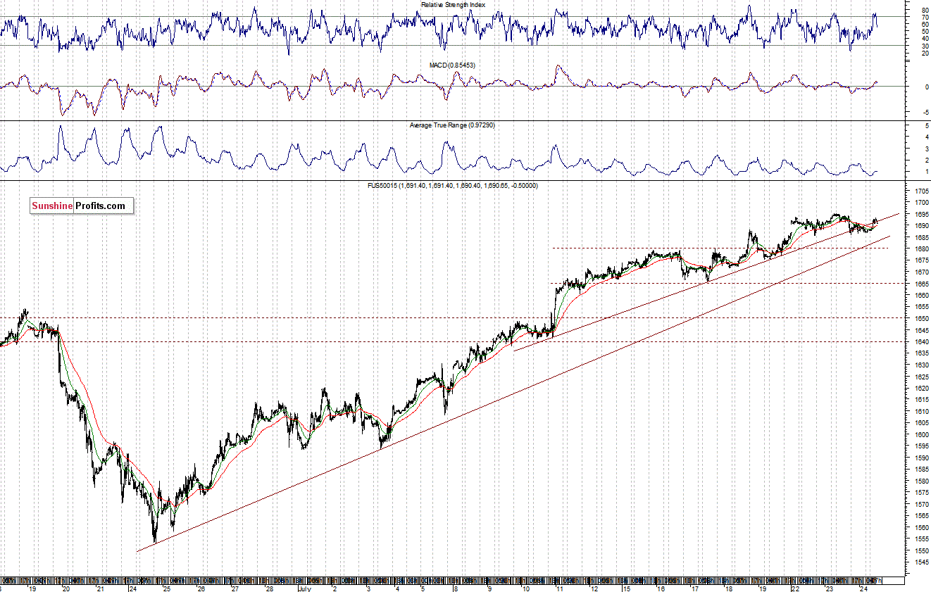Click the date 15 on time axis
Image resolution: width=931 pixels, height=592 pixels.
click(627, 588)
